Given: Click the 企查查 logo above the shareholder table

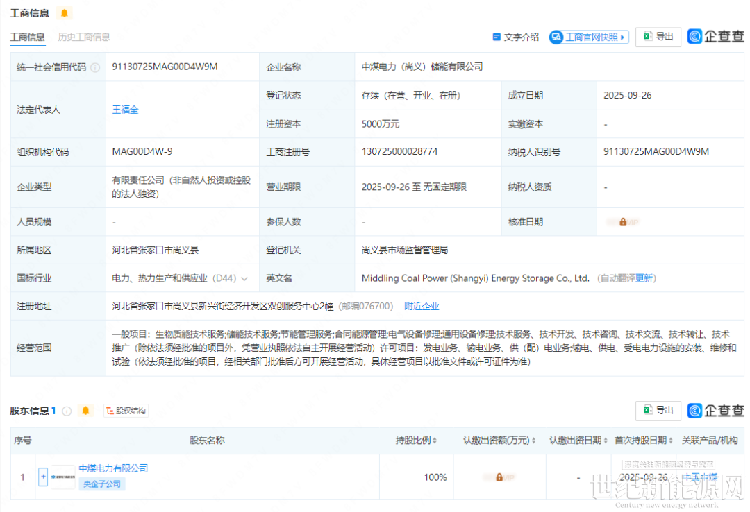Looking at the screenshot, I should click(715, 410).
